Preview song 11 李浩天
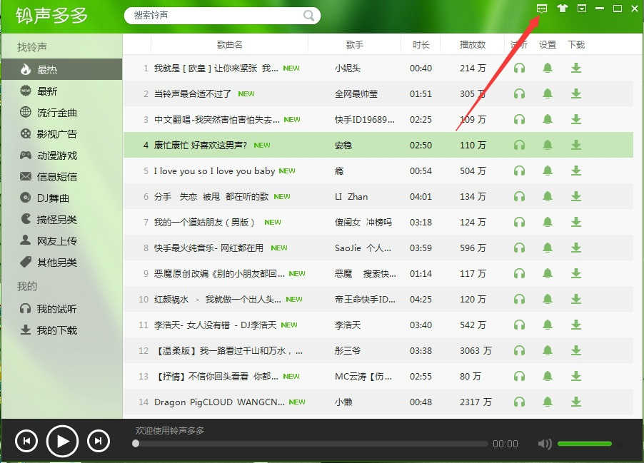Screen dimensions: 644x463 coord(519,325)
